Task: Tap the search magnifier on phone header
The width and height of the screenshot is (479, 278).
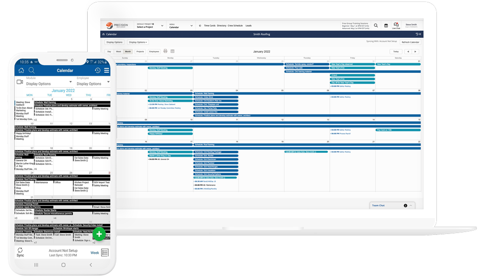Action: (x=32, y=70)
